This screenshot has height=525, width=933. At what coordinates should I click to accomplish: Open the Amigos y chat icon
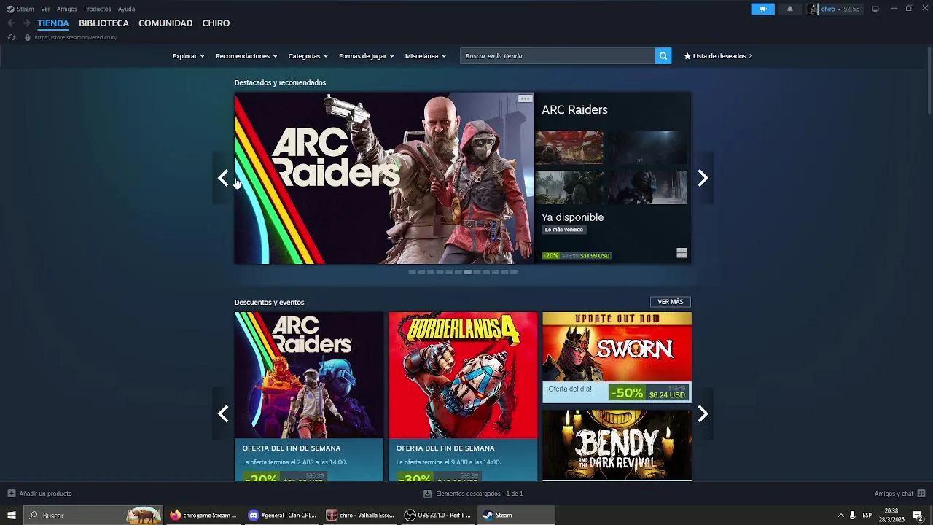click(x=921, y=494)
